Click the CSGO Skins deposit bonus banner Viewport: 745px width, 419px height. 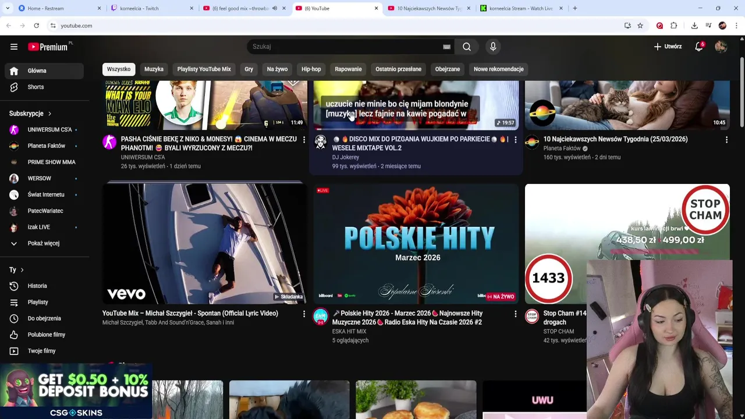[x=76, y=391]
